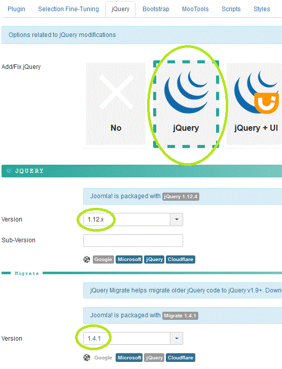Click the jQuery section header icon

point(9,171)
